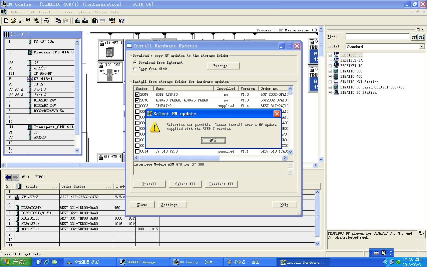Click the context Help pointer icon
Image resolution: width=427 pixels, height=267 pixels.
point(121,21)
